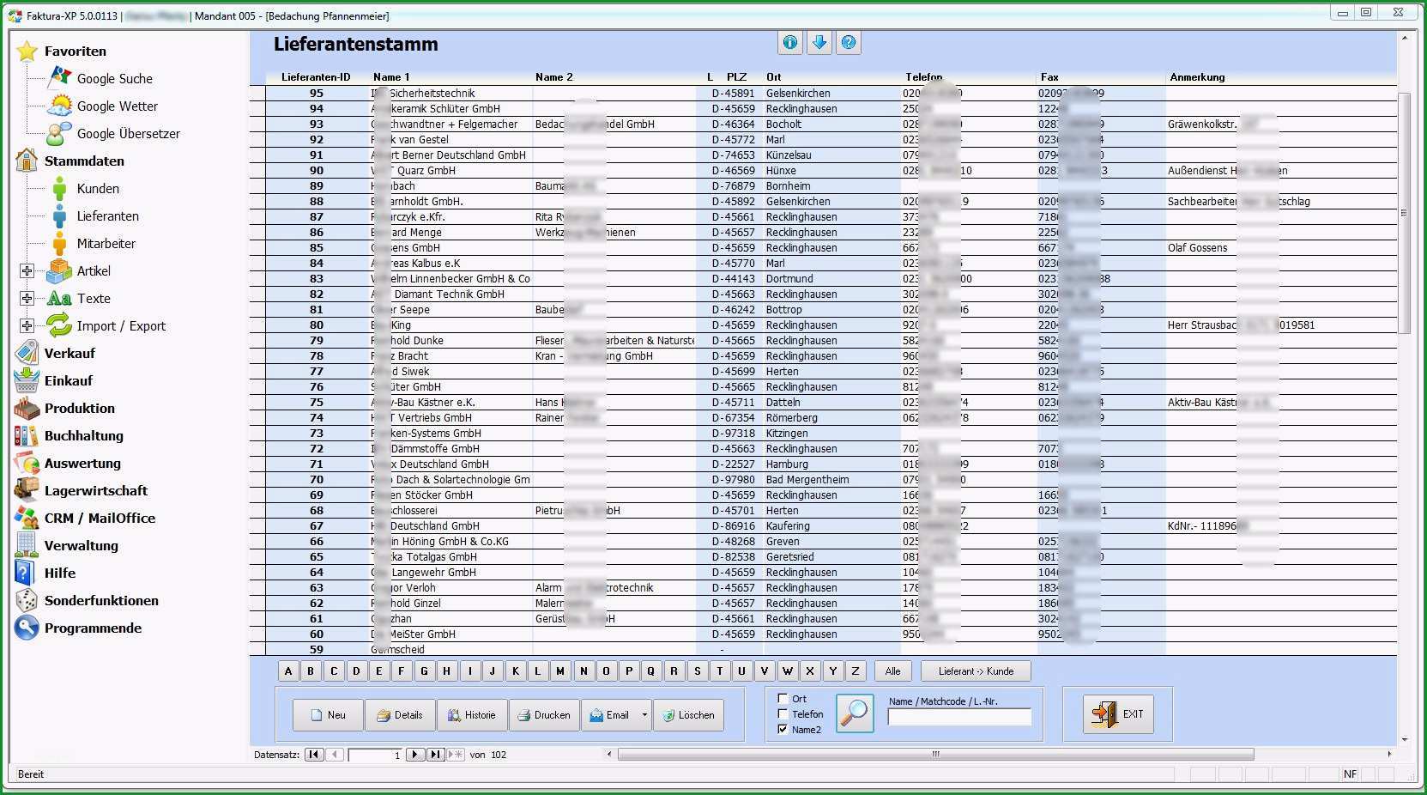This screenshot has height=795, width=1427.
Task: Click the Drucken button
Action: (x=544, y=714)
